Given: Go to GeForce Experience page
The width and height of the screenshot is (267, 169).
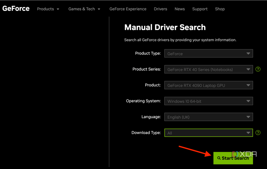Looking at the screenshot, I should (x=128, y=9).
